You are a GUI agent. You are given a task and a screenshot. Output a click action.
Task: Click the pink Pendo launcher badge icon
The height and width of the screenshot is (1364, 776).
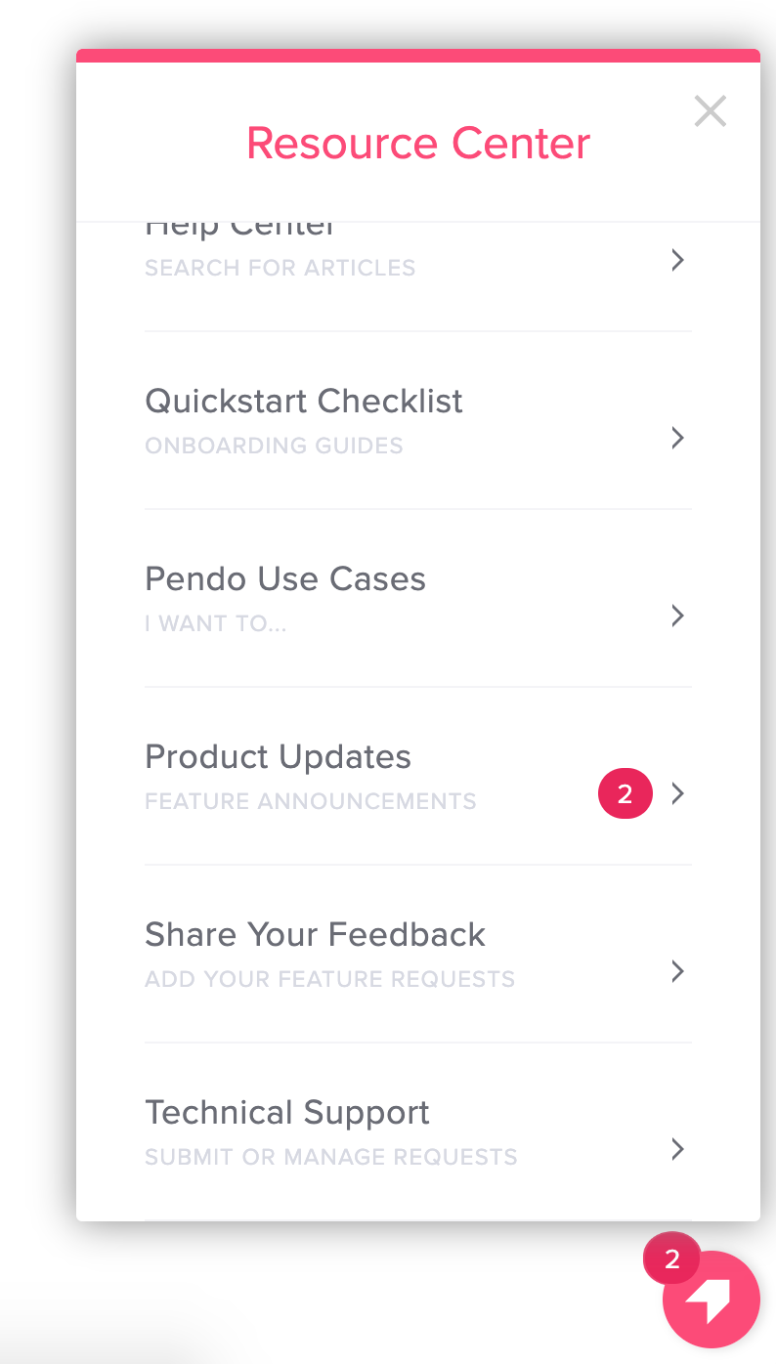711,1300
